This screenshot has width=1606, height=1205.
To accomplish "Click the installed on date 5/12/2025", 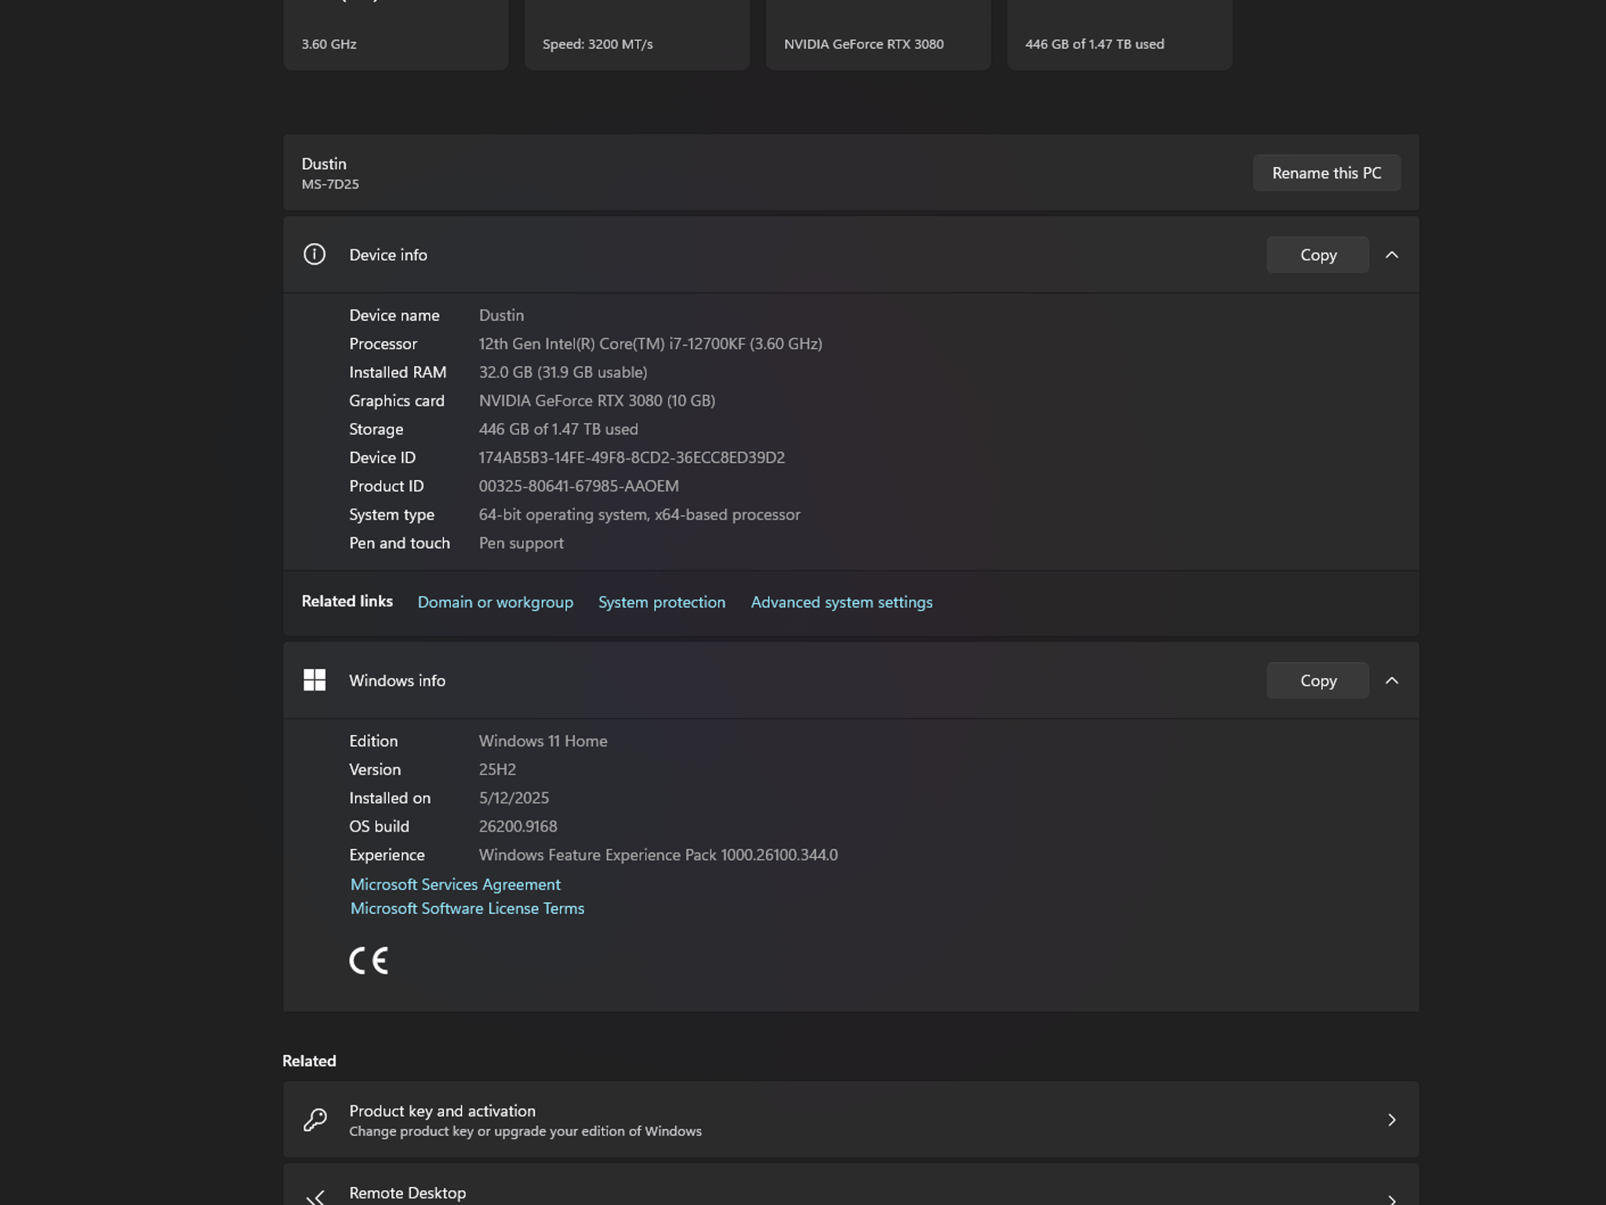I will (x=514, y=798).
